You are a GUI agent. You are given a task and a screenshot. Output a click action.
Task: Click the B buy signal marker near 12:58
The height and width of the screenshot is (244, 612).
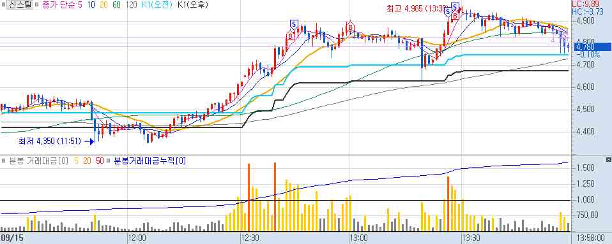click(351, 26)
